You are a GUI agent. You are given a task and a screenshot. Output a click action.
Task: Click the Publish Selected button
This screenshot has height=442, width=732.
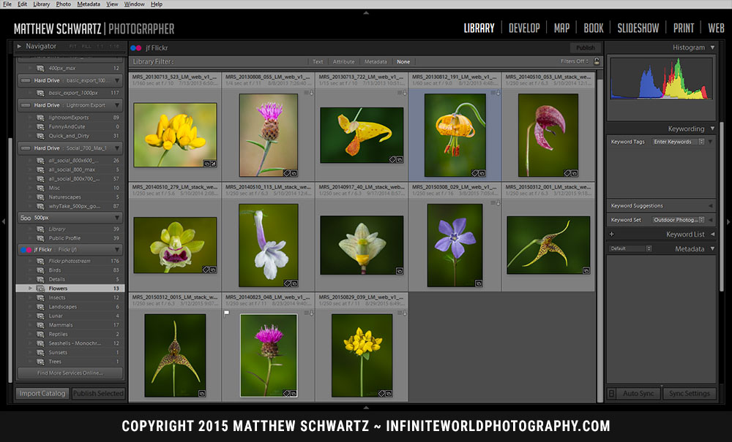[x=98, y=393]
